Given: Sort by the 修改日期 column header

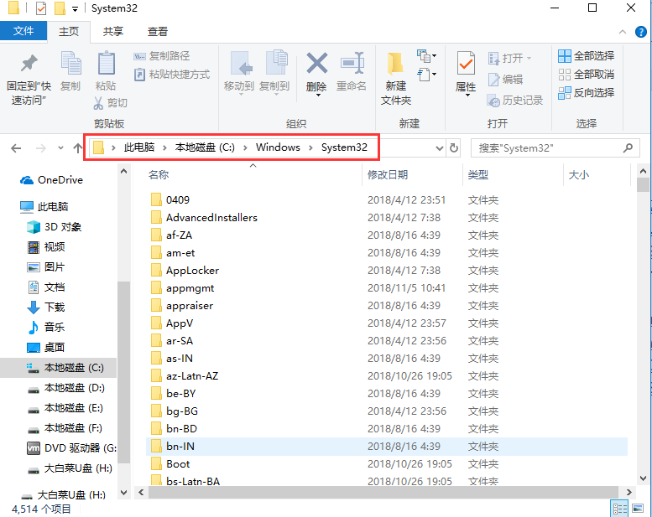Looking at the screenshot, I should click(388, 175).
